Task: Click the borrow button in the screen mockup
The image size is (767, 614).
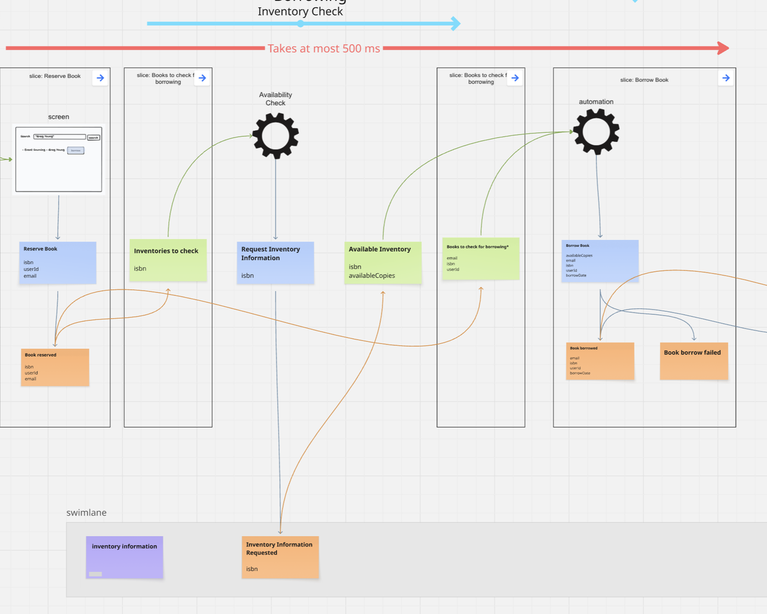Action: [x=75, y=150]
